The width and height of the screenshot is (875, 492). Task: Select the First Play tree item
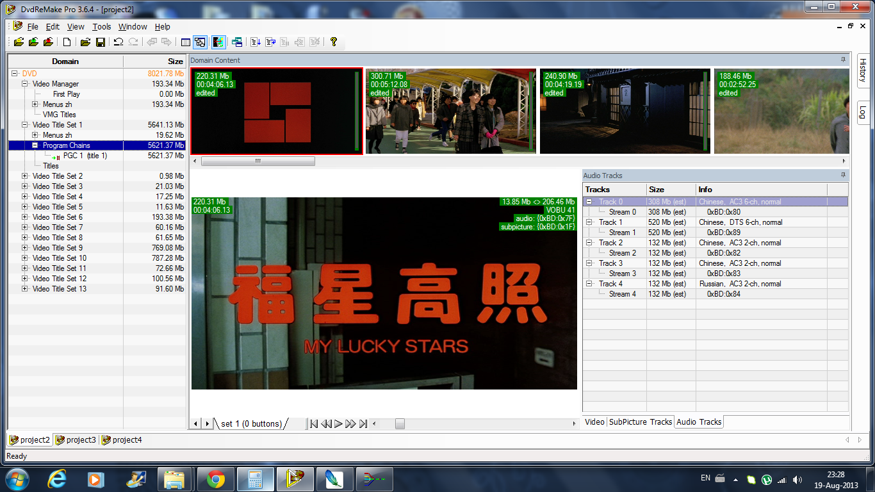(x=67, y=94)
